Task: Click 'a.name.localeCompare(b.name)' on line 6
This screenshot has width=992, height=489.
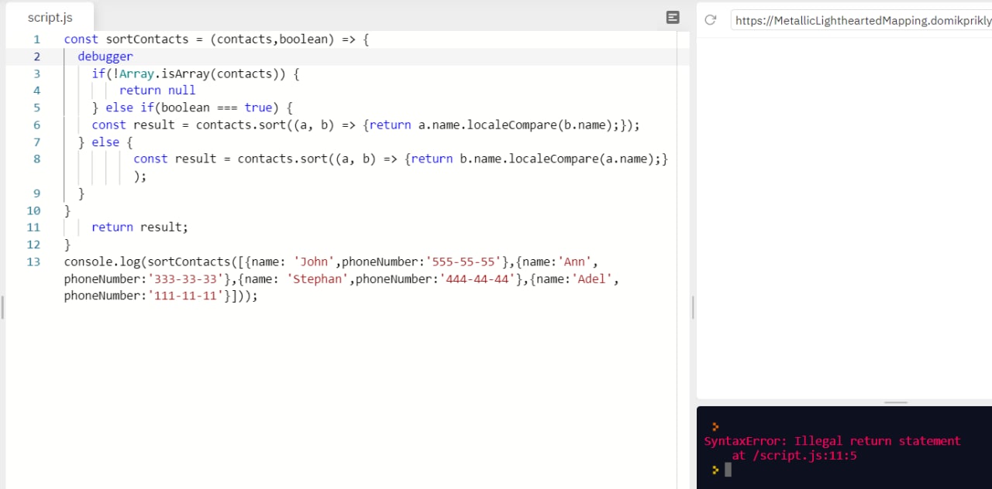Action: [x=514, y=125]
